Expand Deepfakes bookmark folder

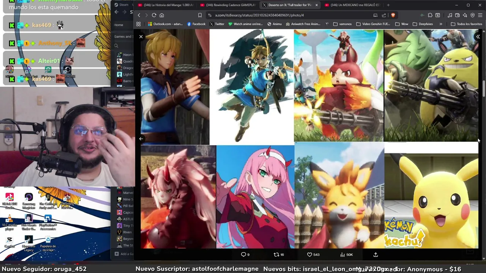pos(423,24)
